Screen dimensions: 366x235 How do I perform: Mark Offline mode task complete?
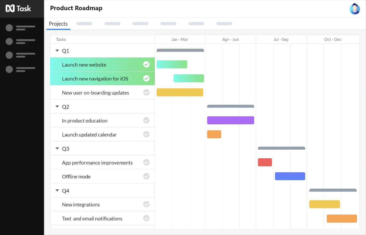click(x=146, y=176)
